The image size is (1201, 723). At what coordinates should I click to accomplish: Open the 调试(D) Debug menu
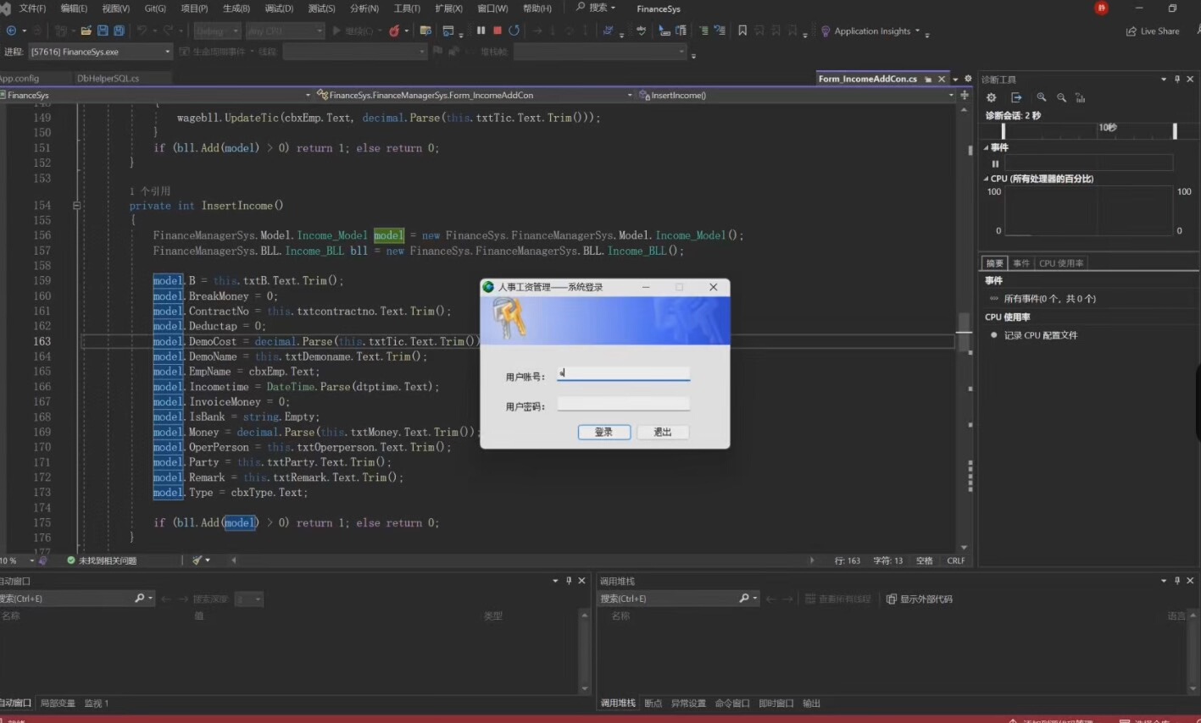pyautogui.click(x=278, y=8)
